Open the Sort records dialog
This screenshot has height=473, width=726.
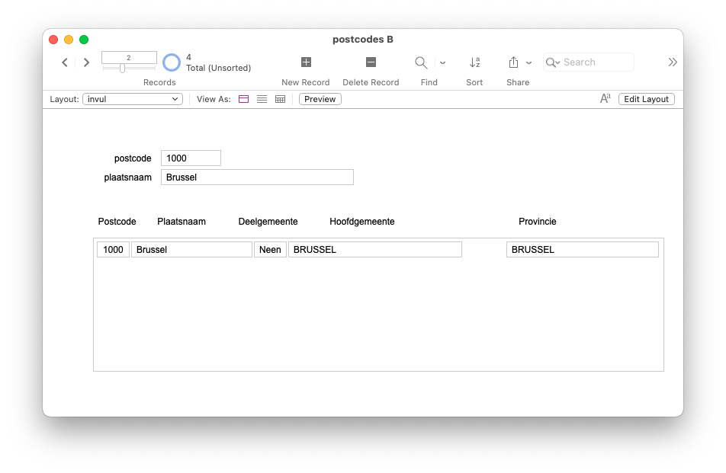(474, 62)
